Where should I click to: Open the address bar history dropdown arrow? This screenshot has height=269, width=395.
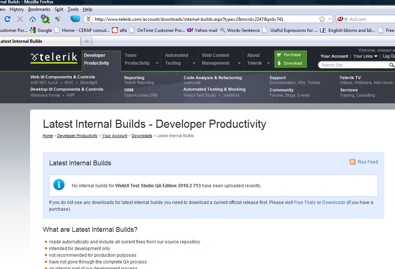(330, 19)
